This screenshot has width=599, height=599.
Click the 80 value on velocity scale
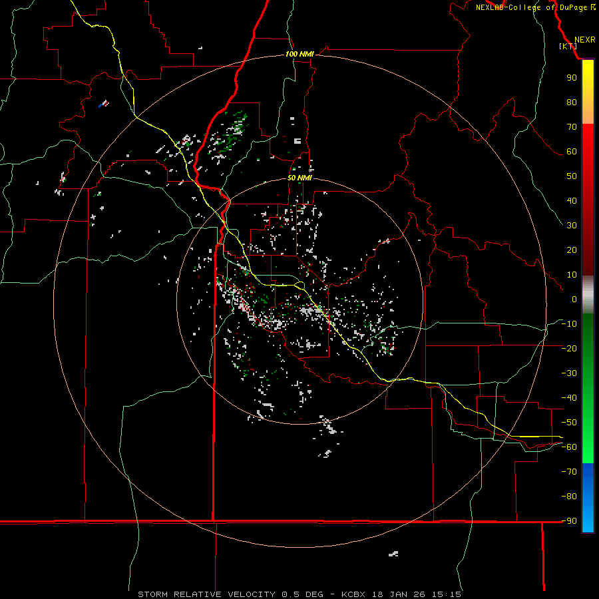point(572,102)
